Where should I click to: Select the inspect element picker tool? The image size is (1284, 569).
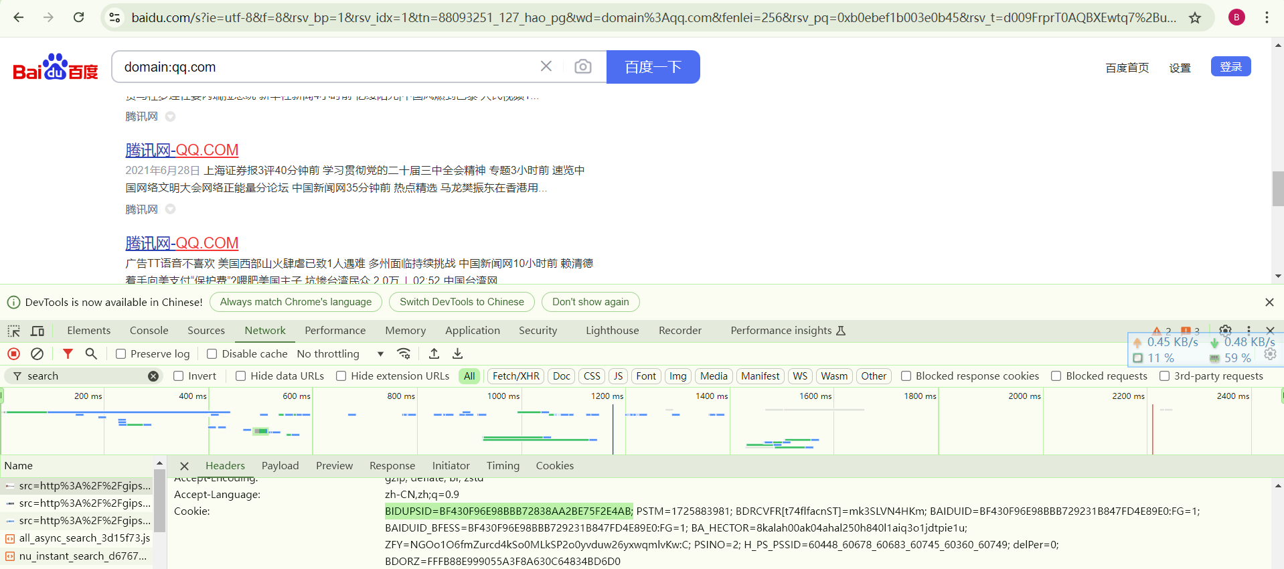[x=14, y=331]
